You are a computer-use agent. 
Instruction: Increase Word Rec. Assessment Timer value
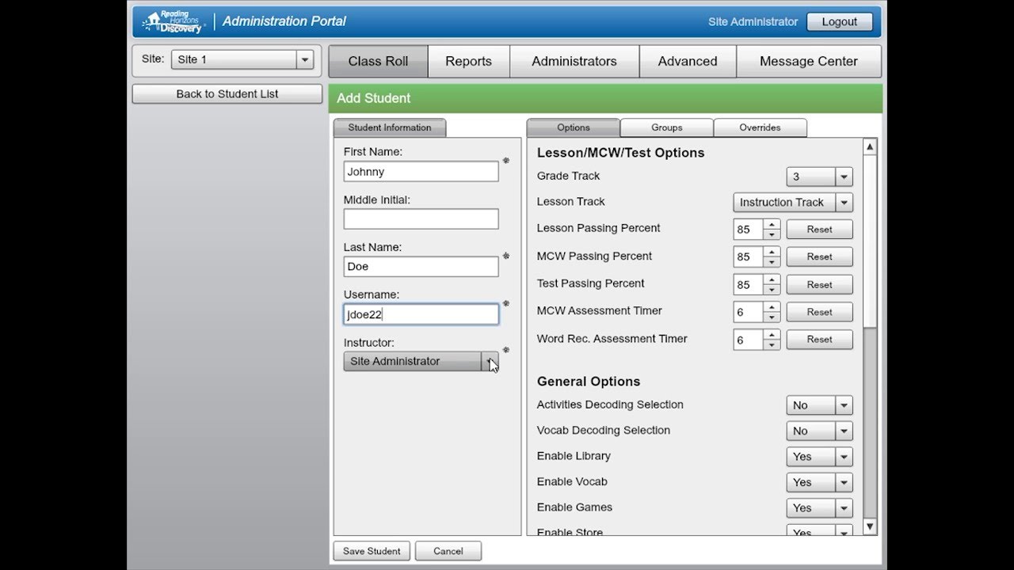[772, 334]
